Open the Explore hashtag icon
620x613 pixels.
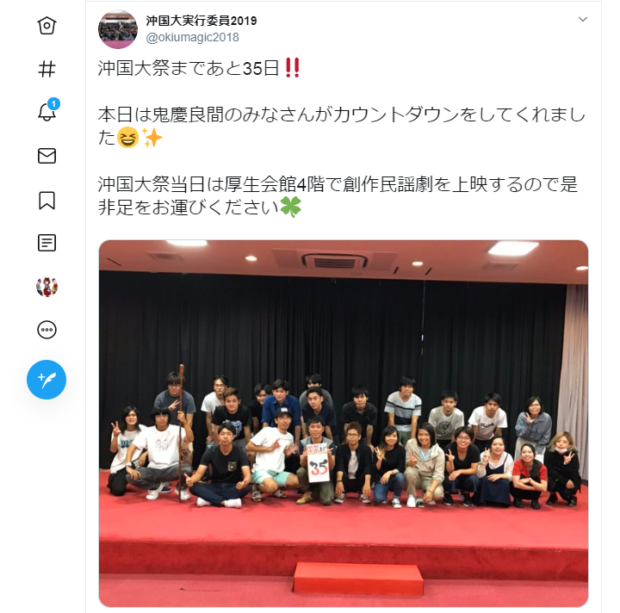click(46, 69)
